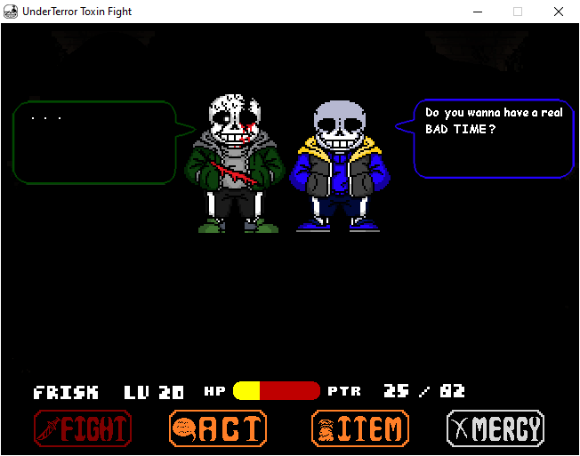580x456 pixels.
Task: Click the HP label beside the bar
Action: (x=214, y=391)
